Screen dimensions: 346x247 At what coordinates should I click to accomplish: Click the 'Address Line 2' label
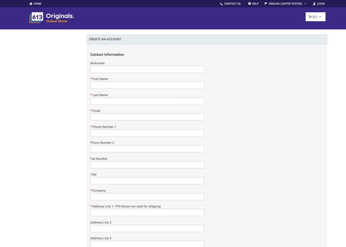[x=101, y=222]
